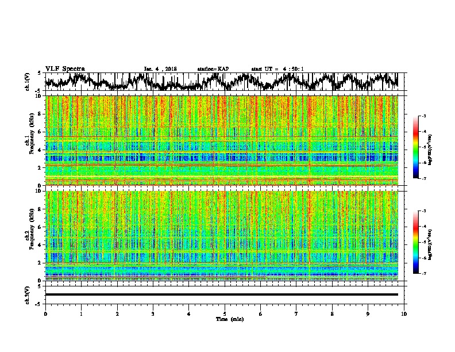The height and width of the screenshot is (352, 455).
Task: Click time axis tick label '5'
Action: 225,314
